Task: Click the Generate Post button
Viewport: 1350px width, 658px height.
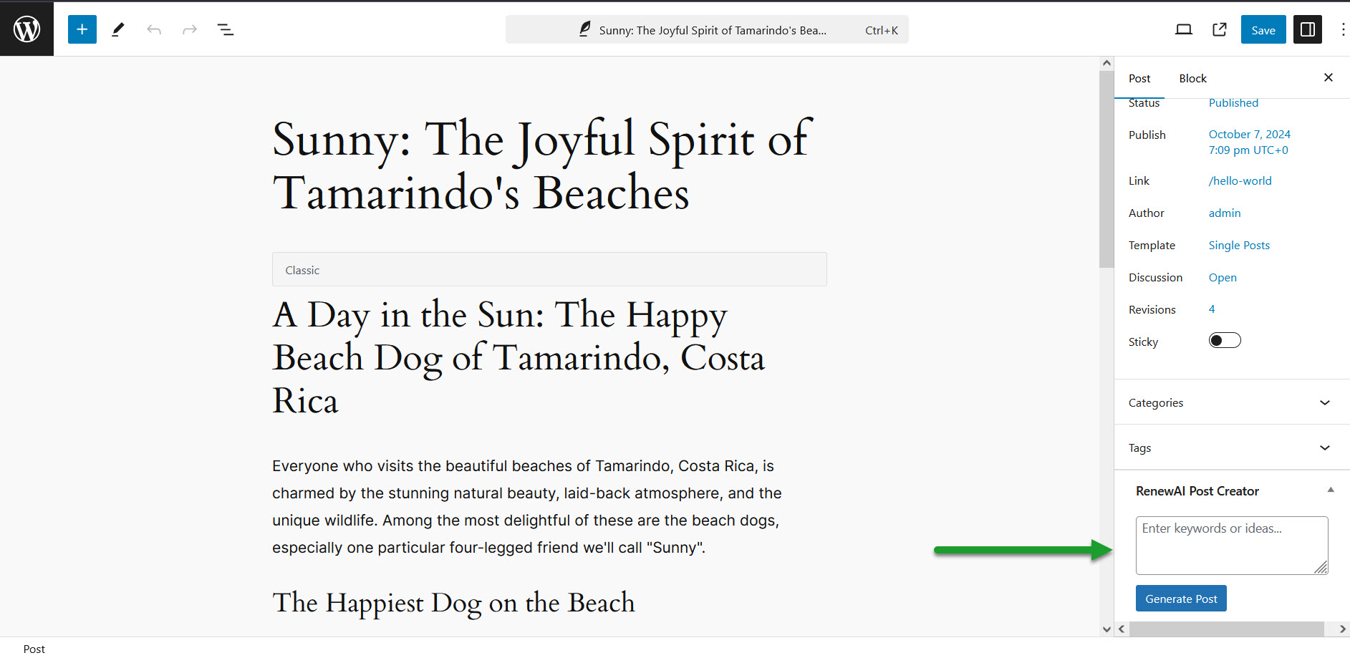Action: point(1181,599)
